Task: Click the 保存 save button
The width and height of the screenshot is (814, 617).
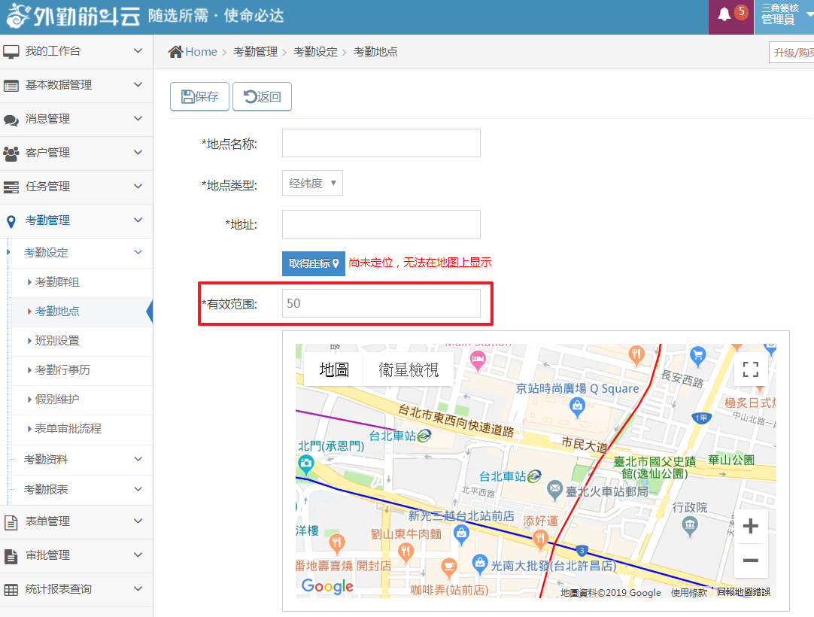Action: tap(200, 96)
